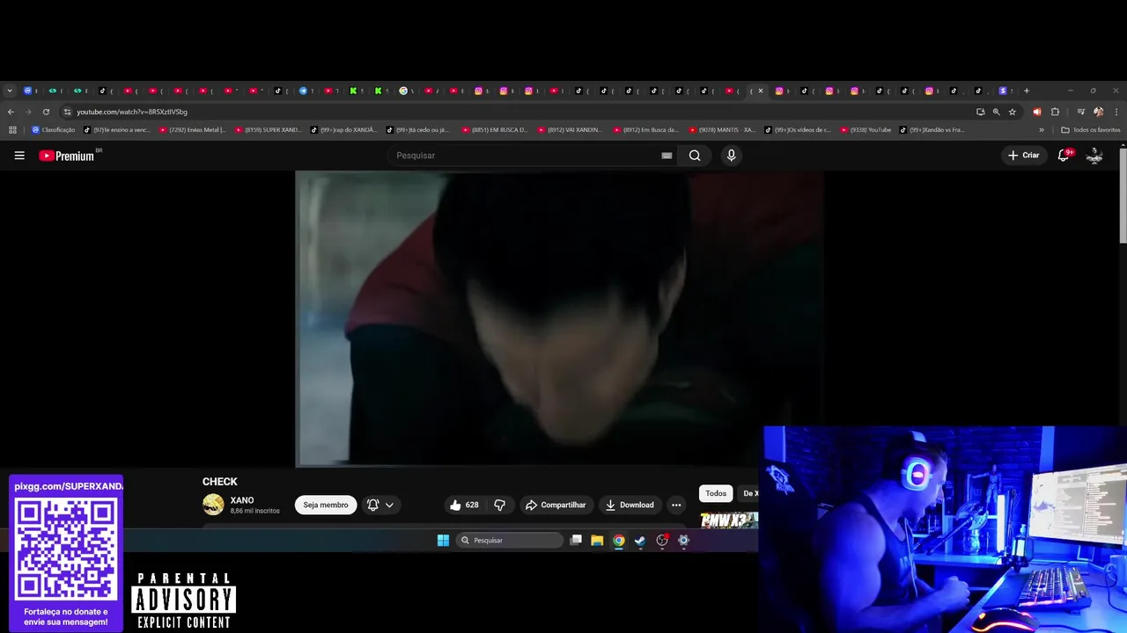The image size is (1127, 633).
Task: Open YouTube notifications bell
Action: click(1064, 156)
